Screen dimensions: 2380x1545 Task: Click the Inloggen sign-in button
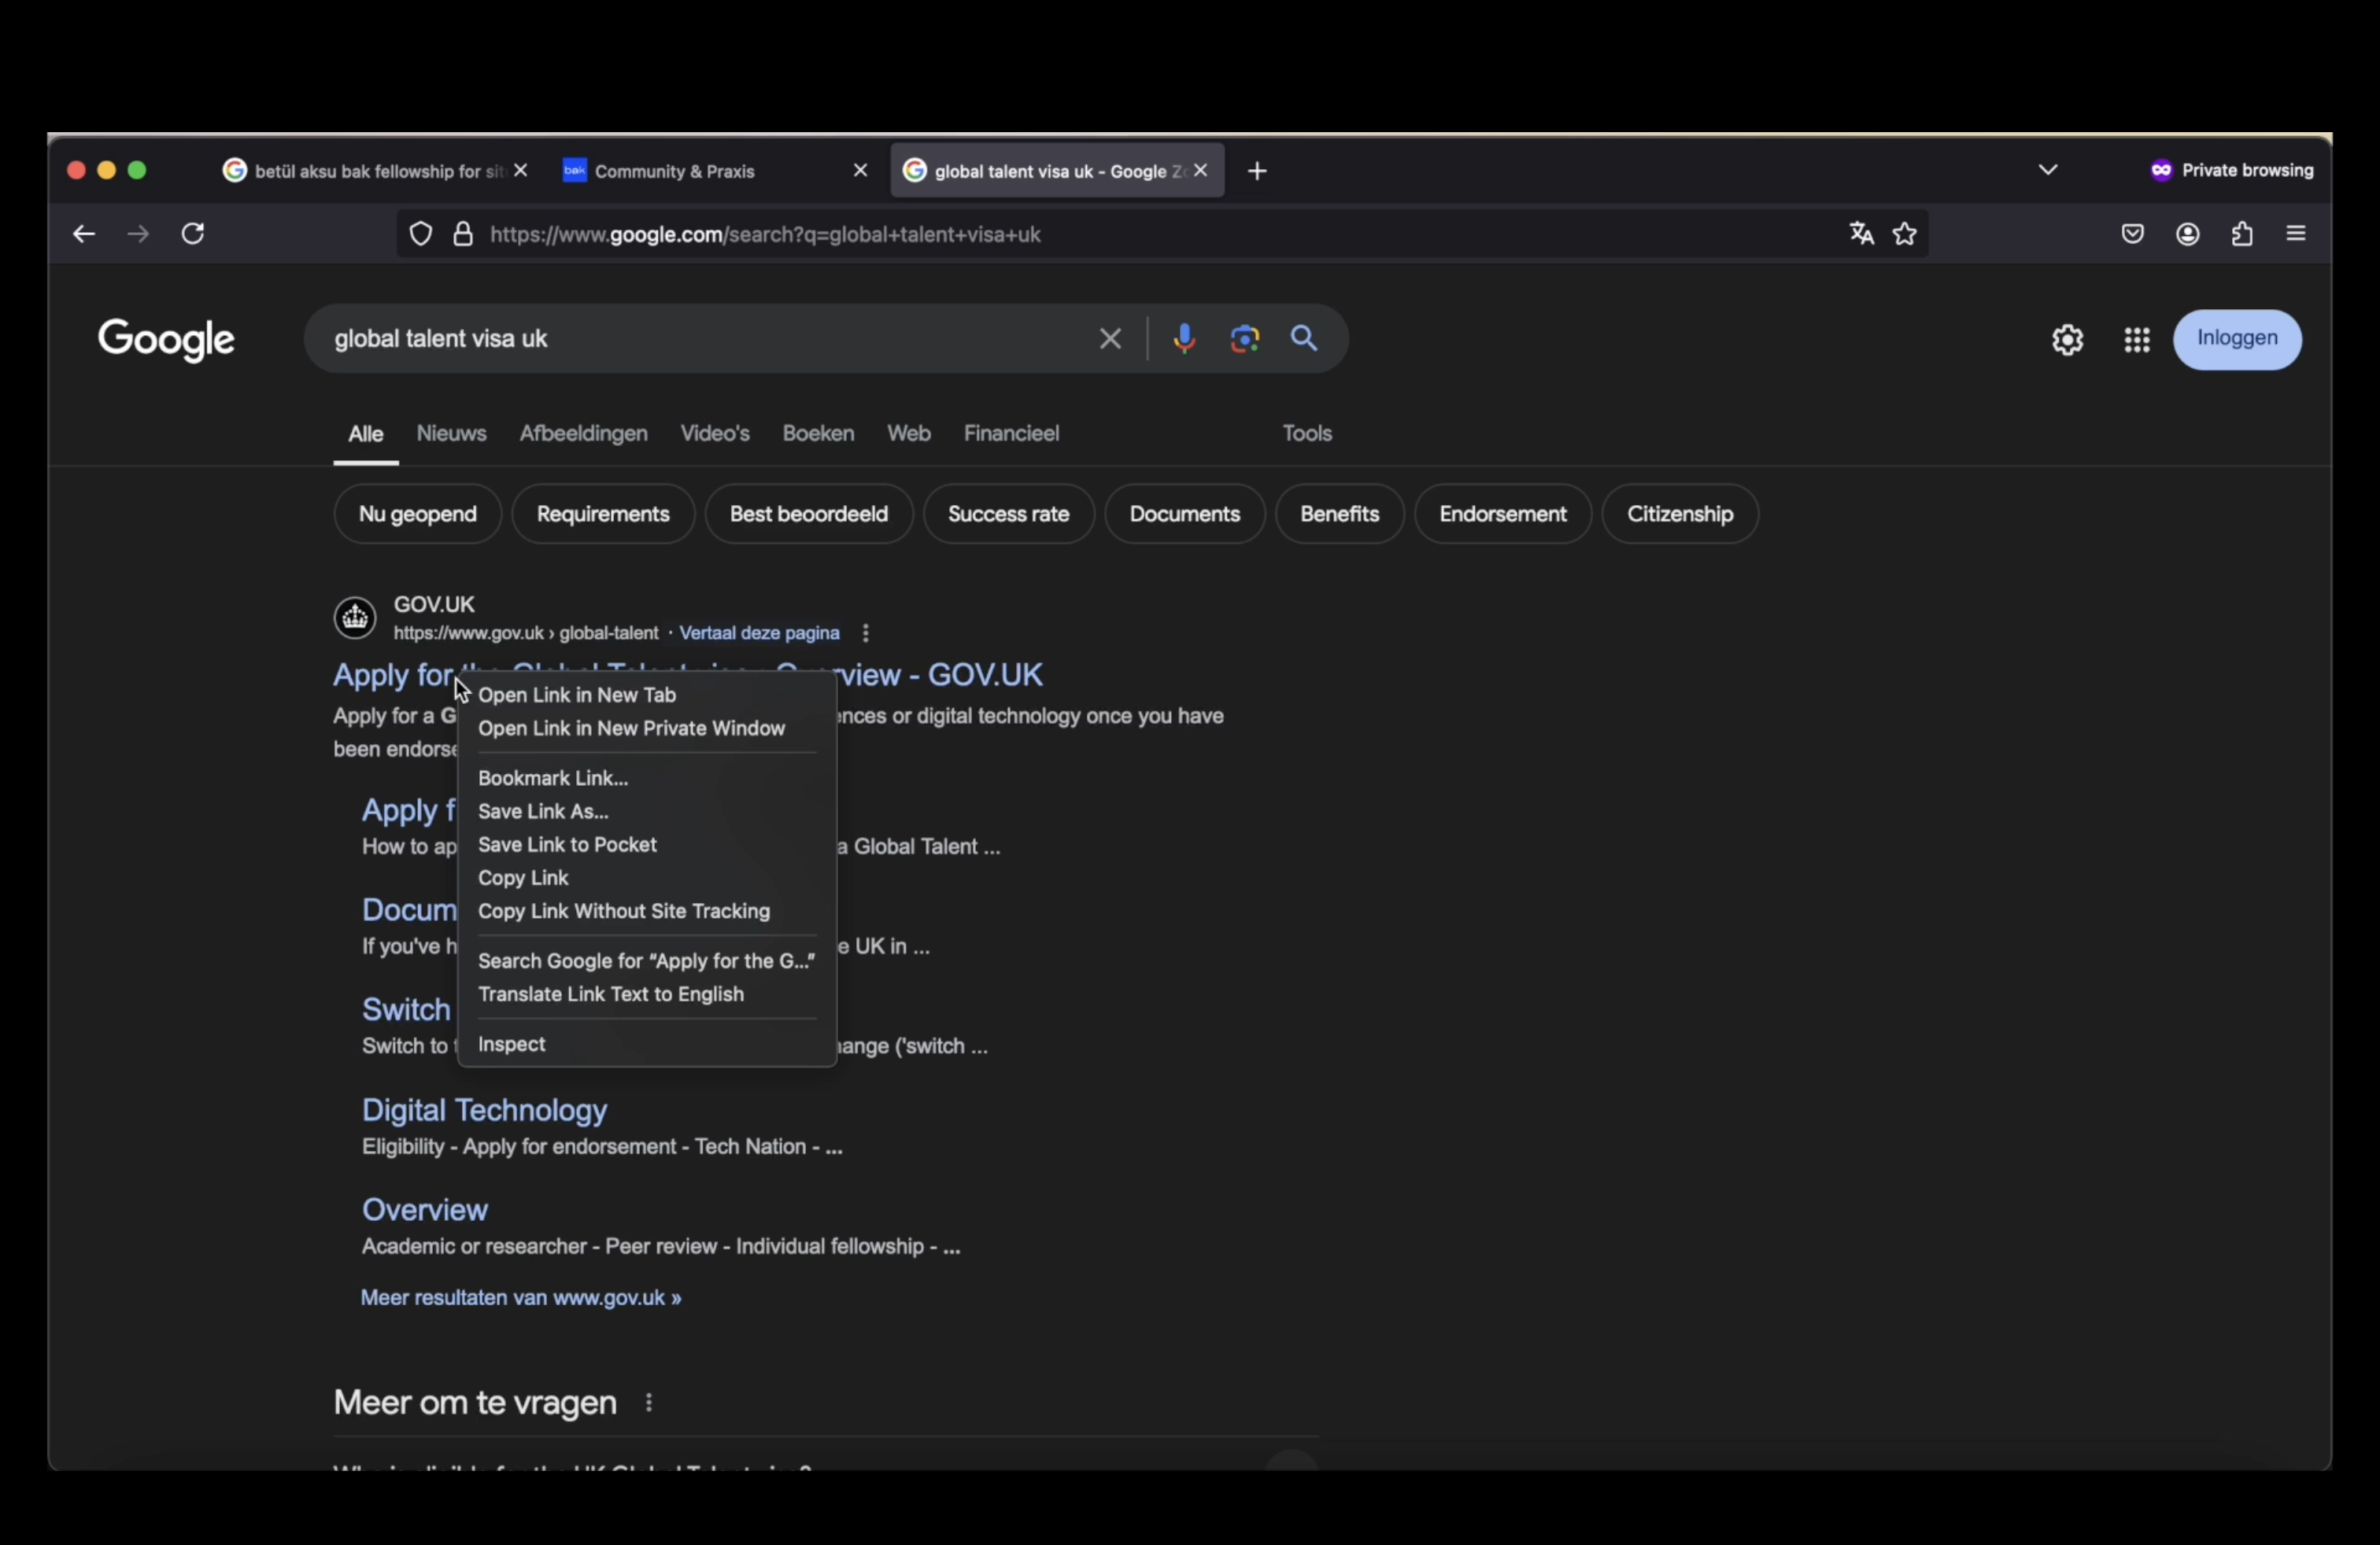[2237, 340]
